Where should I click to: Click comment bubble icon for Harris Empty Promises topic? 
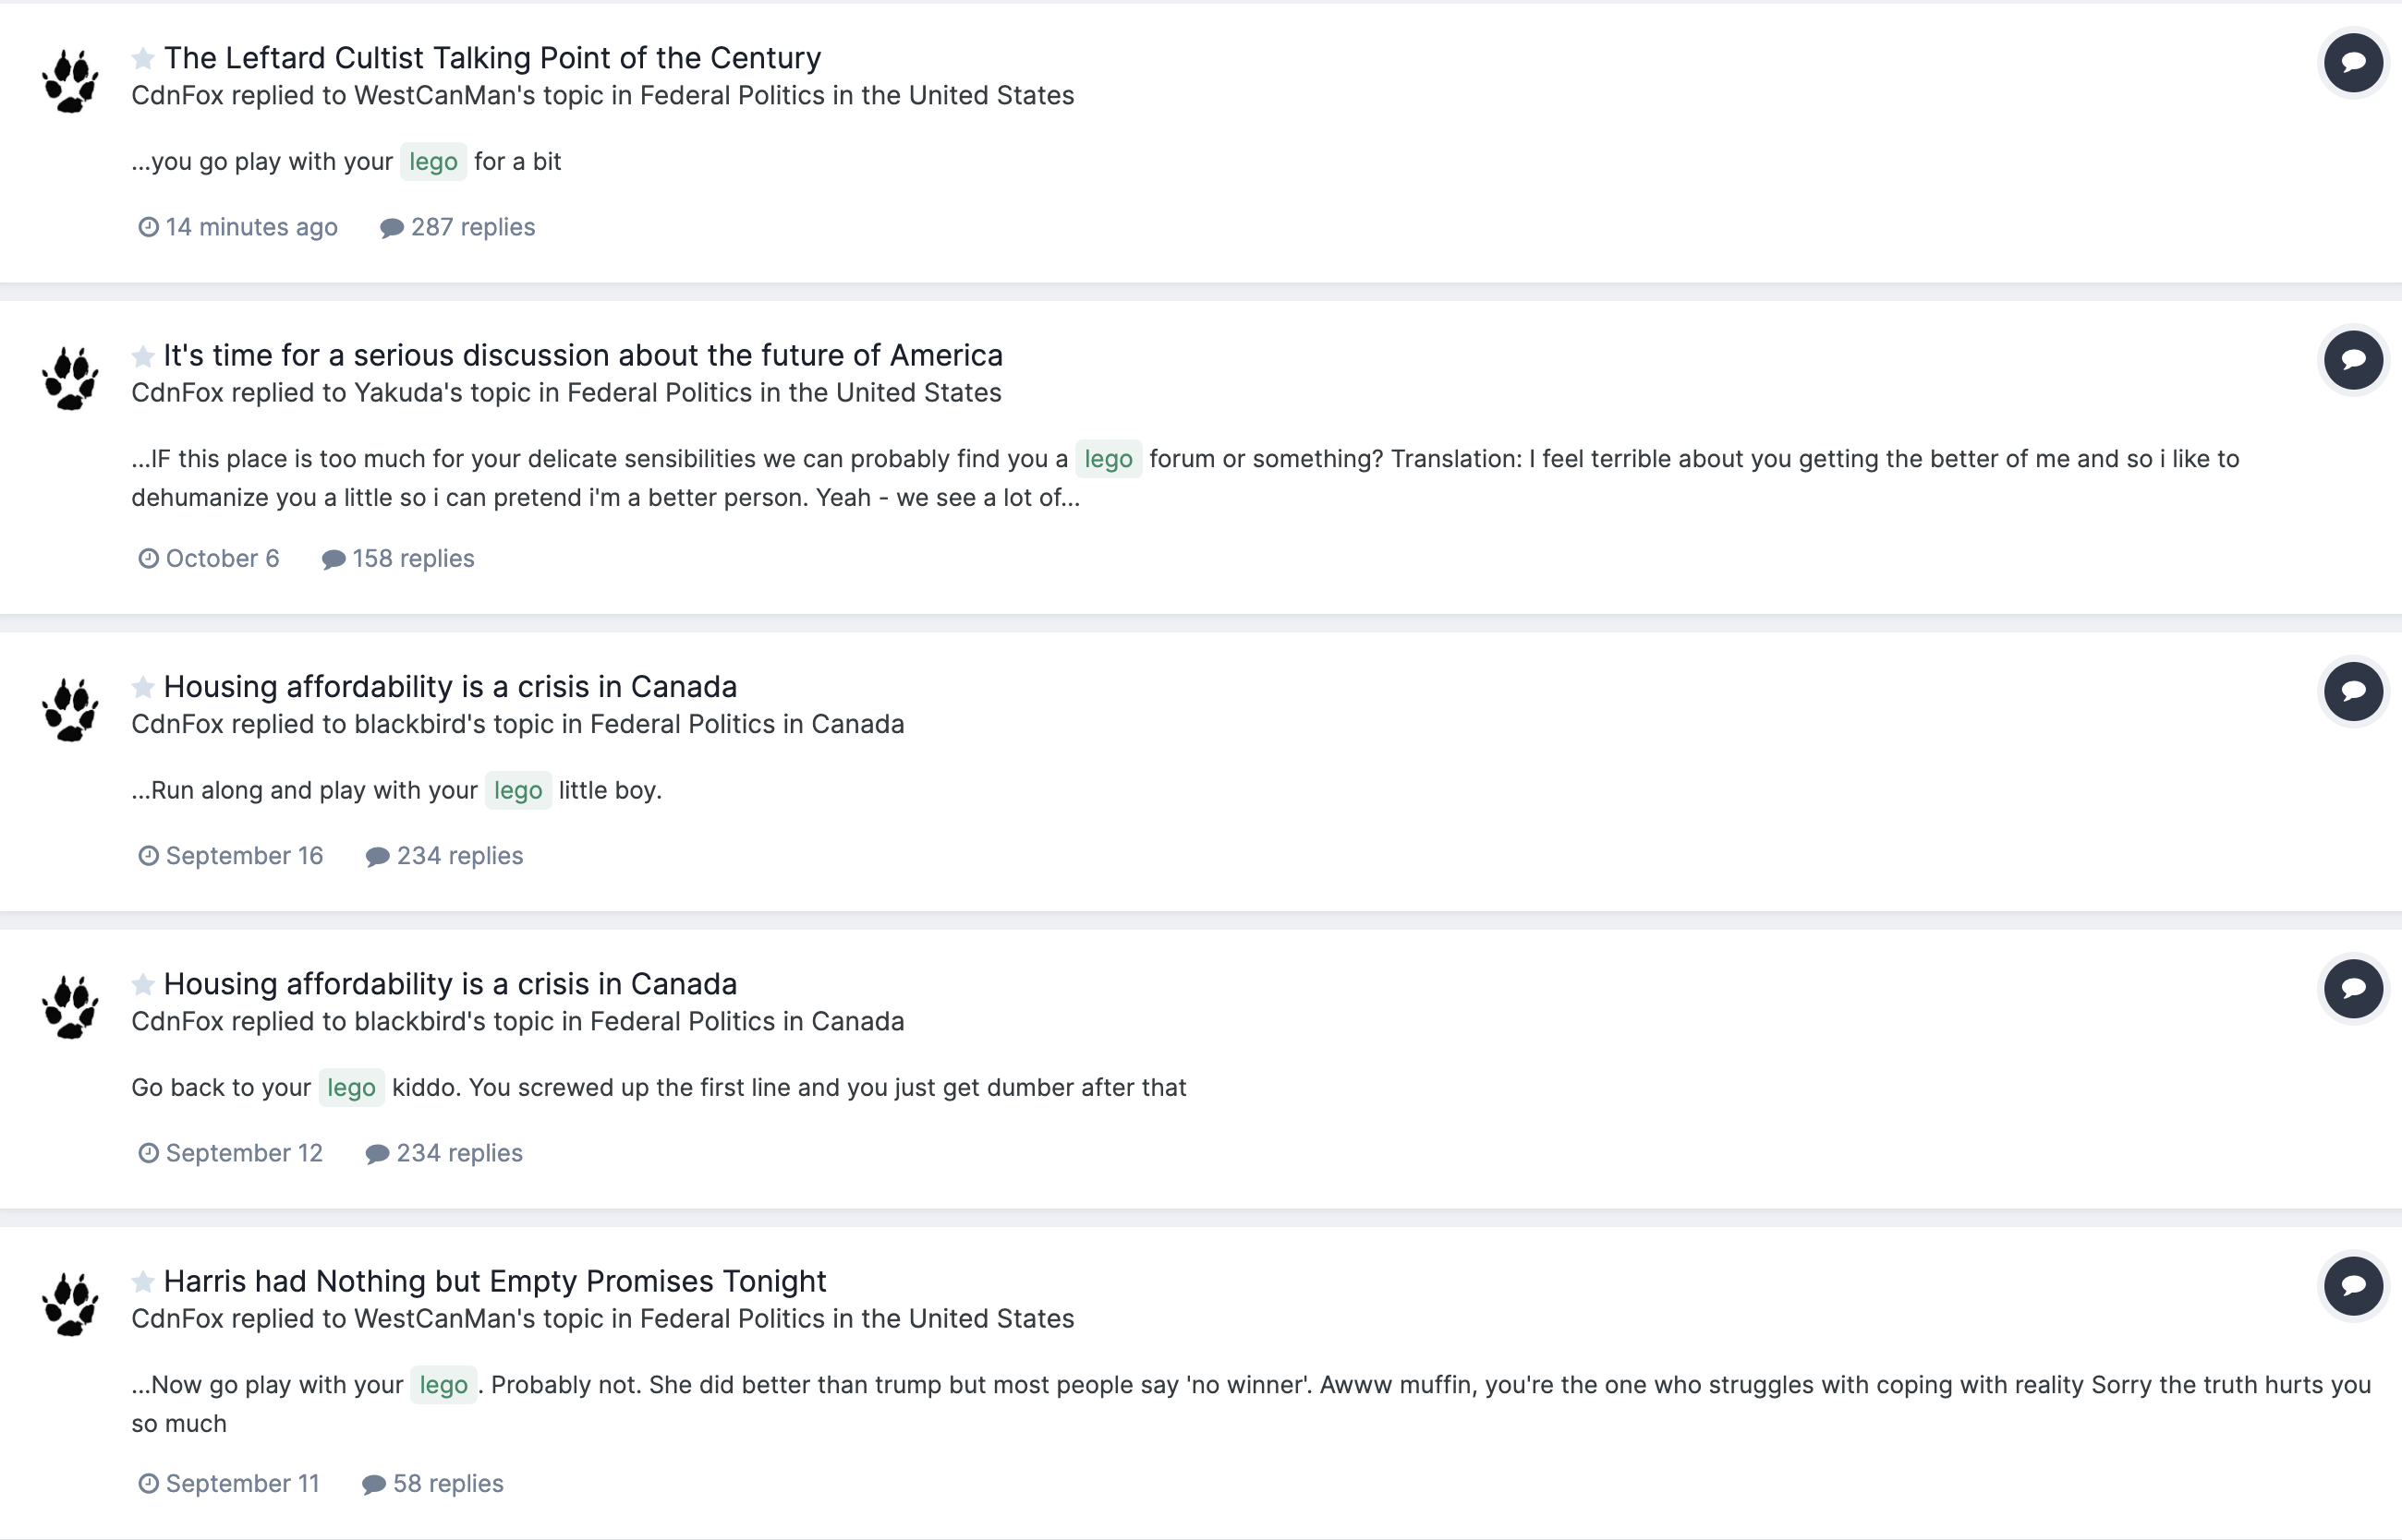click(2352, 1285)
